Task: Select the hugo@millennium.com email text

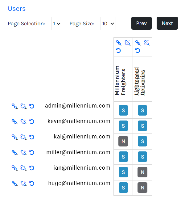Action: pos(79,183)
